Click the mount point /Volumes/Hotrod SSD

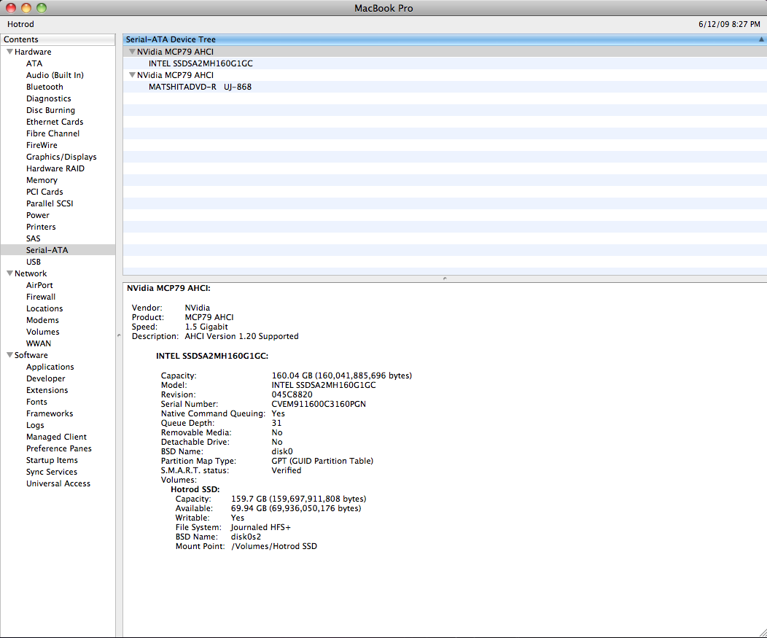tap(274, 546)
